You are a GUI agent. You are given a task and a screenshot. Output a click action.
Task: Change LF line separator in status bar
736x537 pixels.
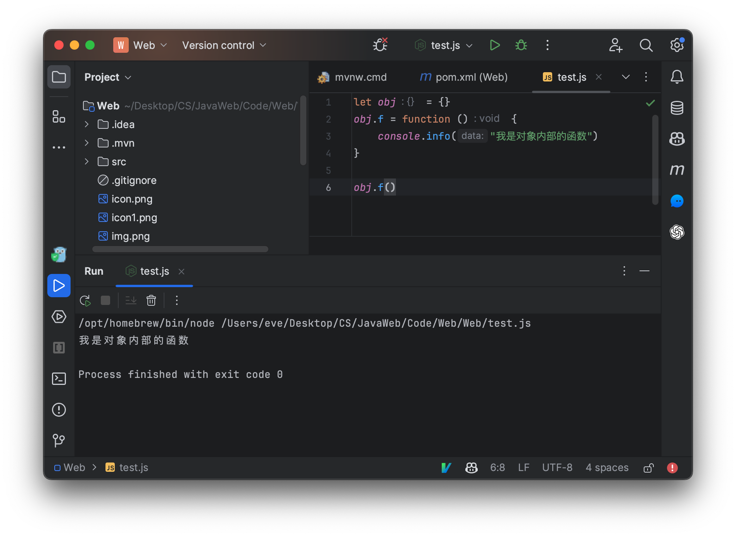(523, 468)
